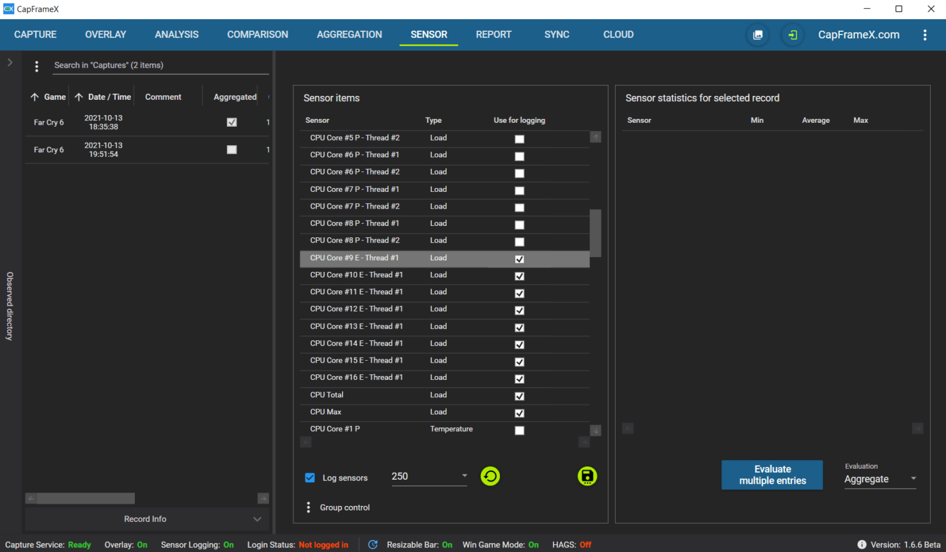Open the captures list options menu
This screenshot has height=552, width=946.
tap(36, 66)
